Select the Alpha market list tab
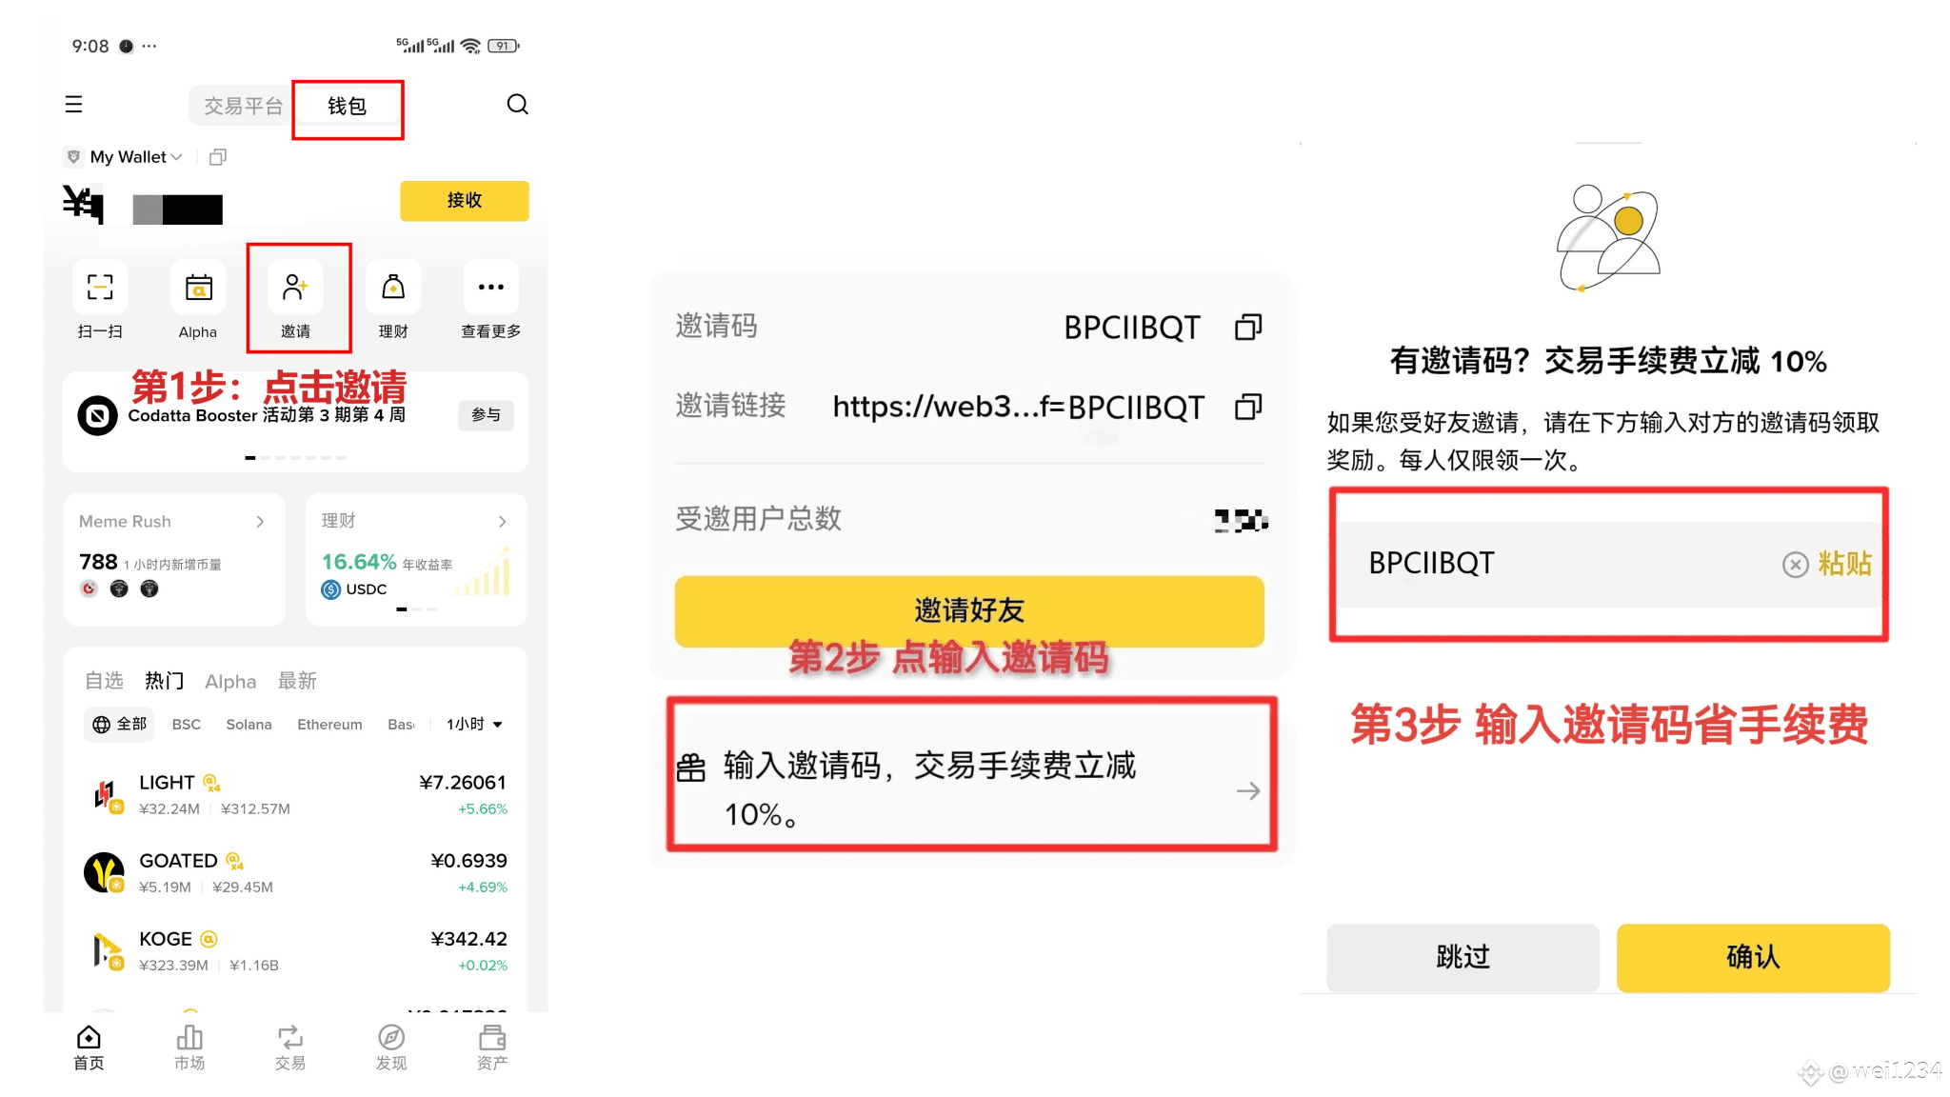1950x1097 pixels. [x=230, y=682]
